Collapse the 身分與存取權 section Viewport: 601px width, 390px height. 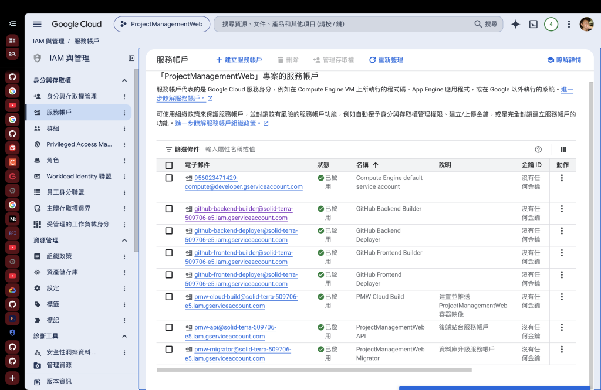[124, 80]
